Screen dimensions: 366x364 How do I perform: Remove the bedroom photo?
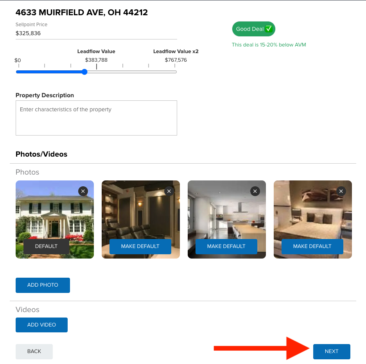coord(341,191)
